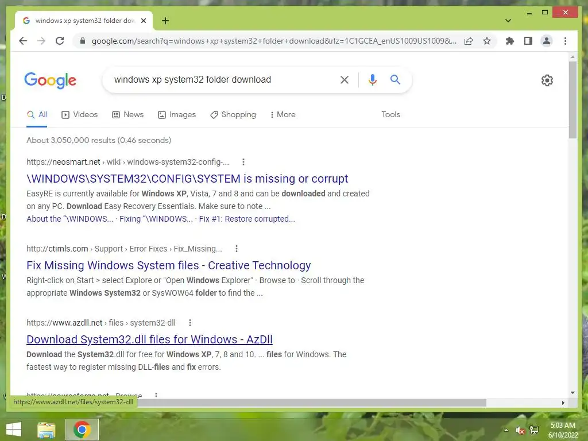Close the windows xp system32 tab
The image size is (588, 441).
pyautogui.click(x=143, y=21)
